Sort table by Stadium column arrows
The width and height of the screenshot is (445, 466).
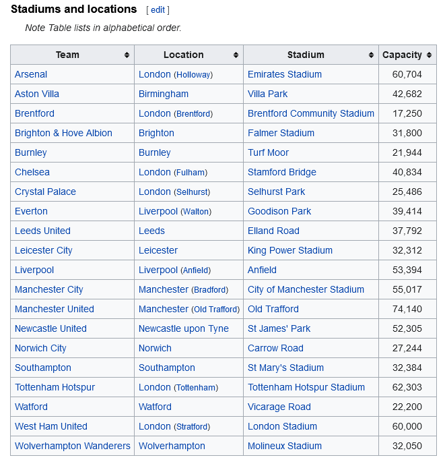tap(371, 55)
